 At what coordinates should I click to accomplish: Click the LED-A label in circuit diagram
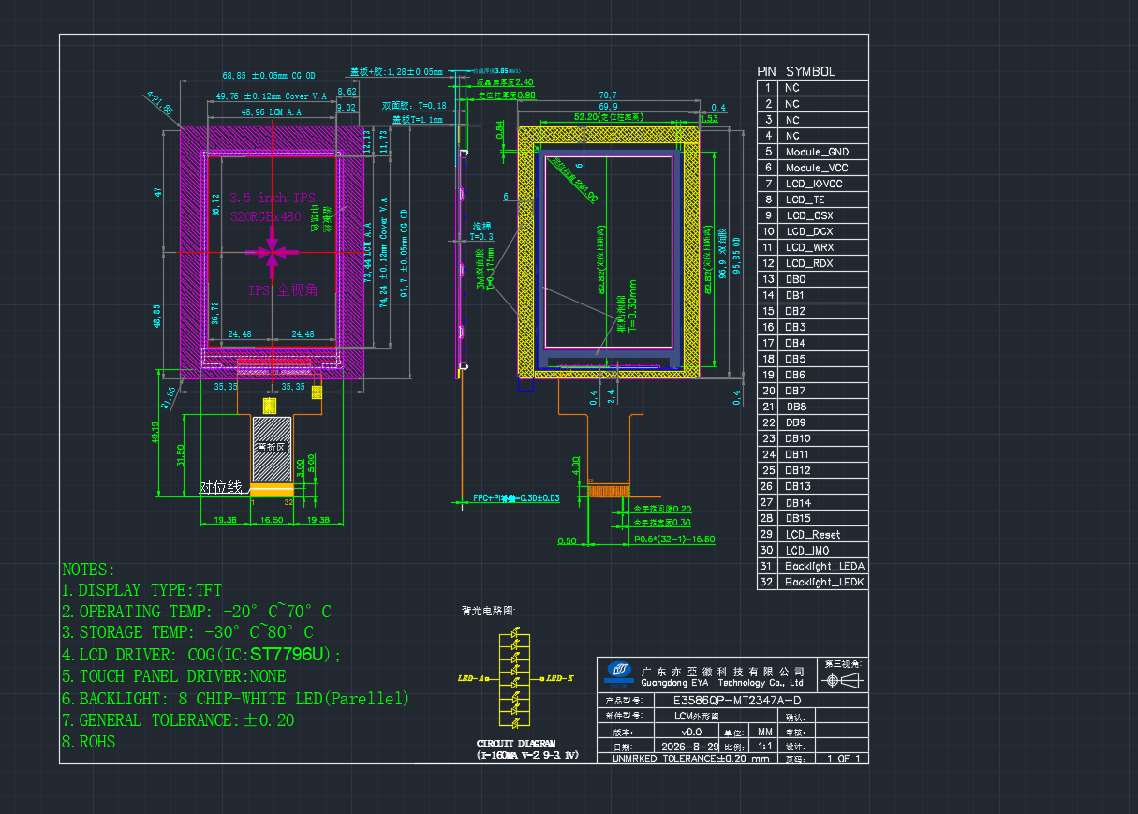(x=471, y=677)
